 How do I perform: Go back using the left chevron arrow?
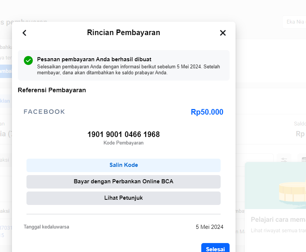25,33
